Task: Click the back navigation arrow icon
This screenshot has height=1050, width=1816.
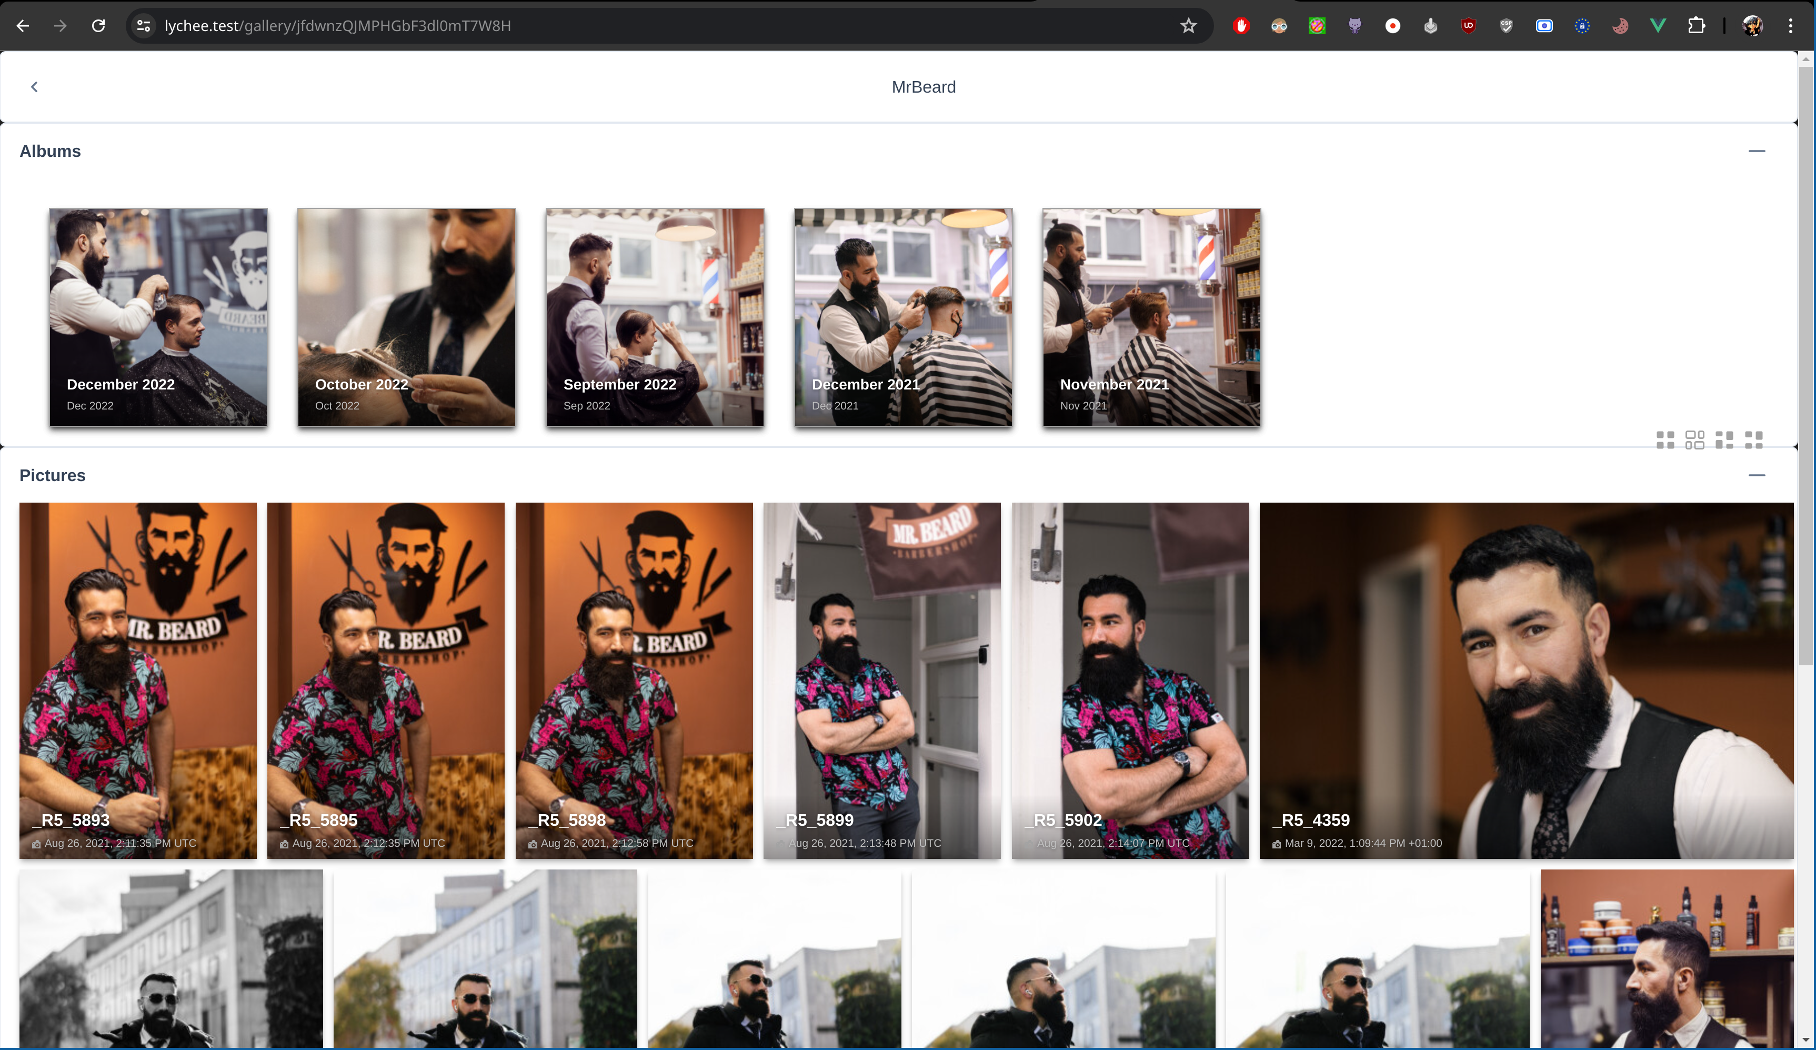Action: (34, 85)
